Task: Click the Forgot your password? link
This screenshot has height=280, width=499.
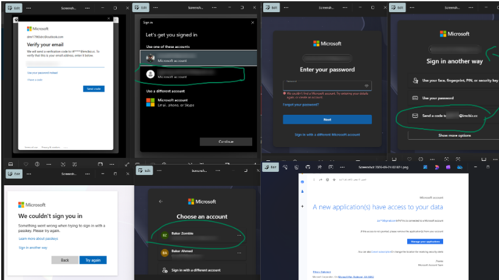Action: click(301, 104)
